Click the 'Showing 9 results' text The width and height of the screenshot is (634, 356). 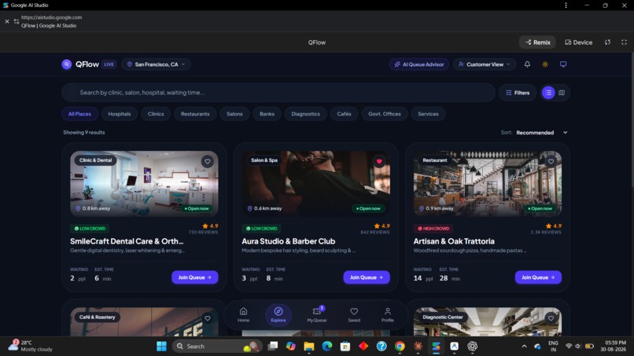[83, 132]
